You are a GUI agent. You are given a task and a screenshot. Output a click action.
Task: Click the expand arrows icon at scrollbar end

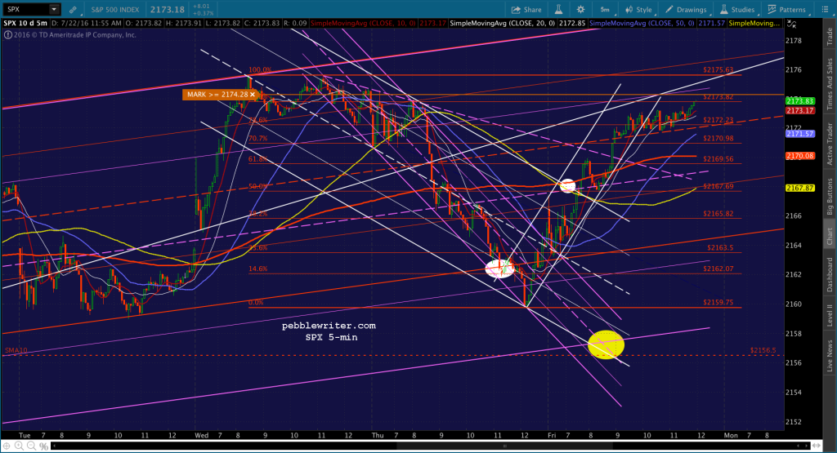coord(817,446)
